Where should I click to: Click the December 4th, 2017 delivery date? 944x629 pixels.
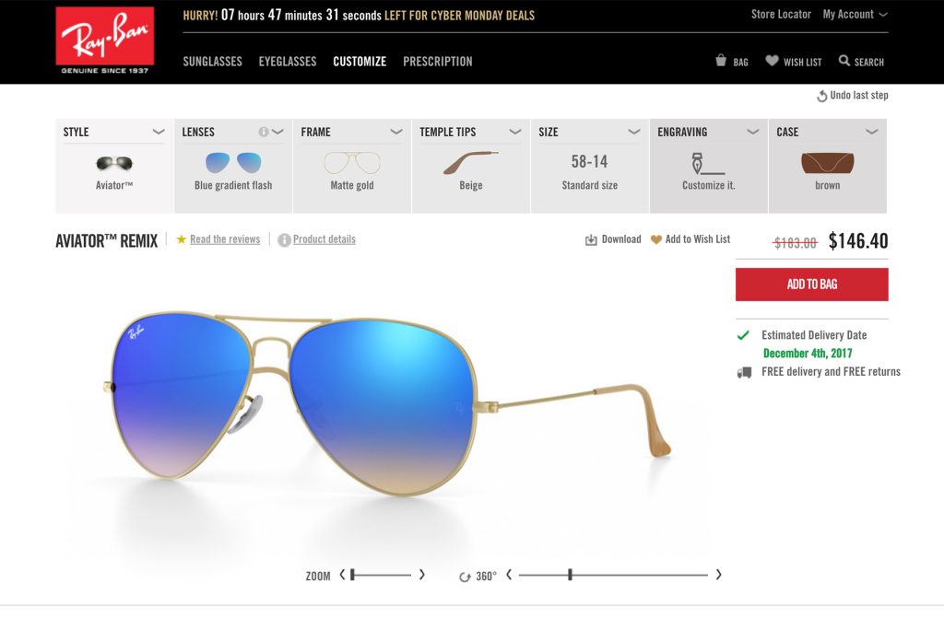[808, 353]
